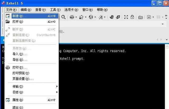The width and height of the screenshot is (169, 109).
Task: Click the printer icon beside Print entry
Action: pos(8,67)
